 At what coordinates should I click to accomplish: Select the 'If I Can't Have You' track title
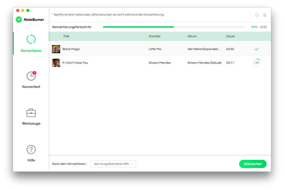(75, 63)
